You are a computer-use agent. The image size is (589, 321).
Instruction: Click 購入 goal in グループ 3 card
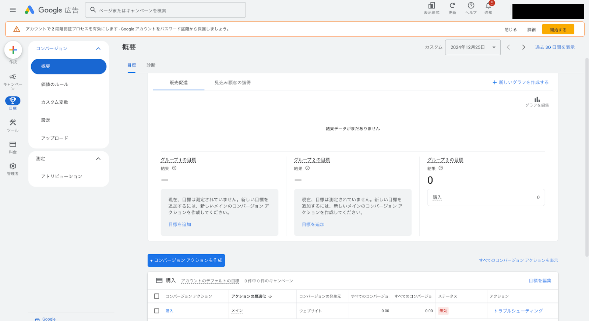pyautogui.click(x=437, y=198)
